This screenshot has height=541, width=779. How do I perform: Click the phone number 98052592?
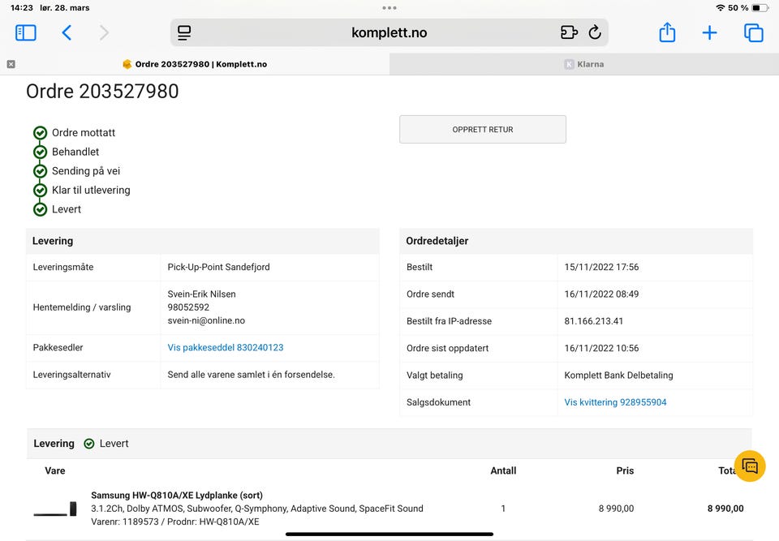[x=188, y=307]
